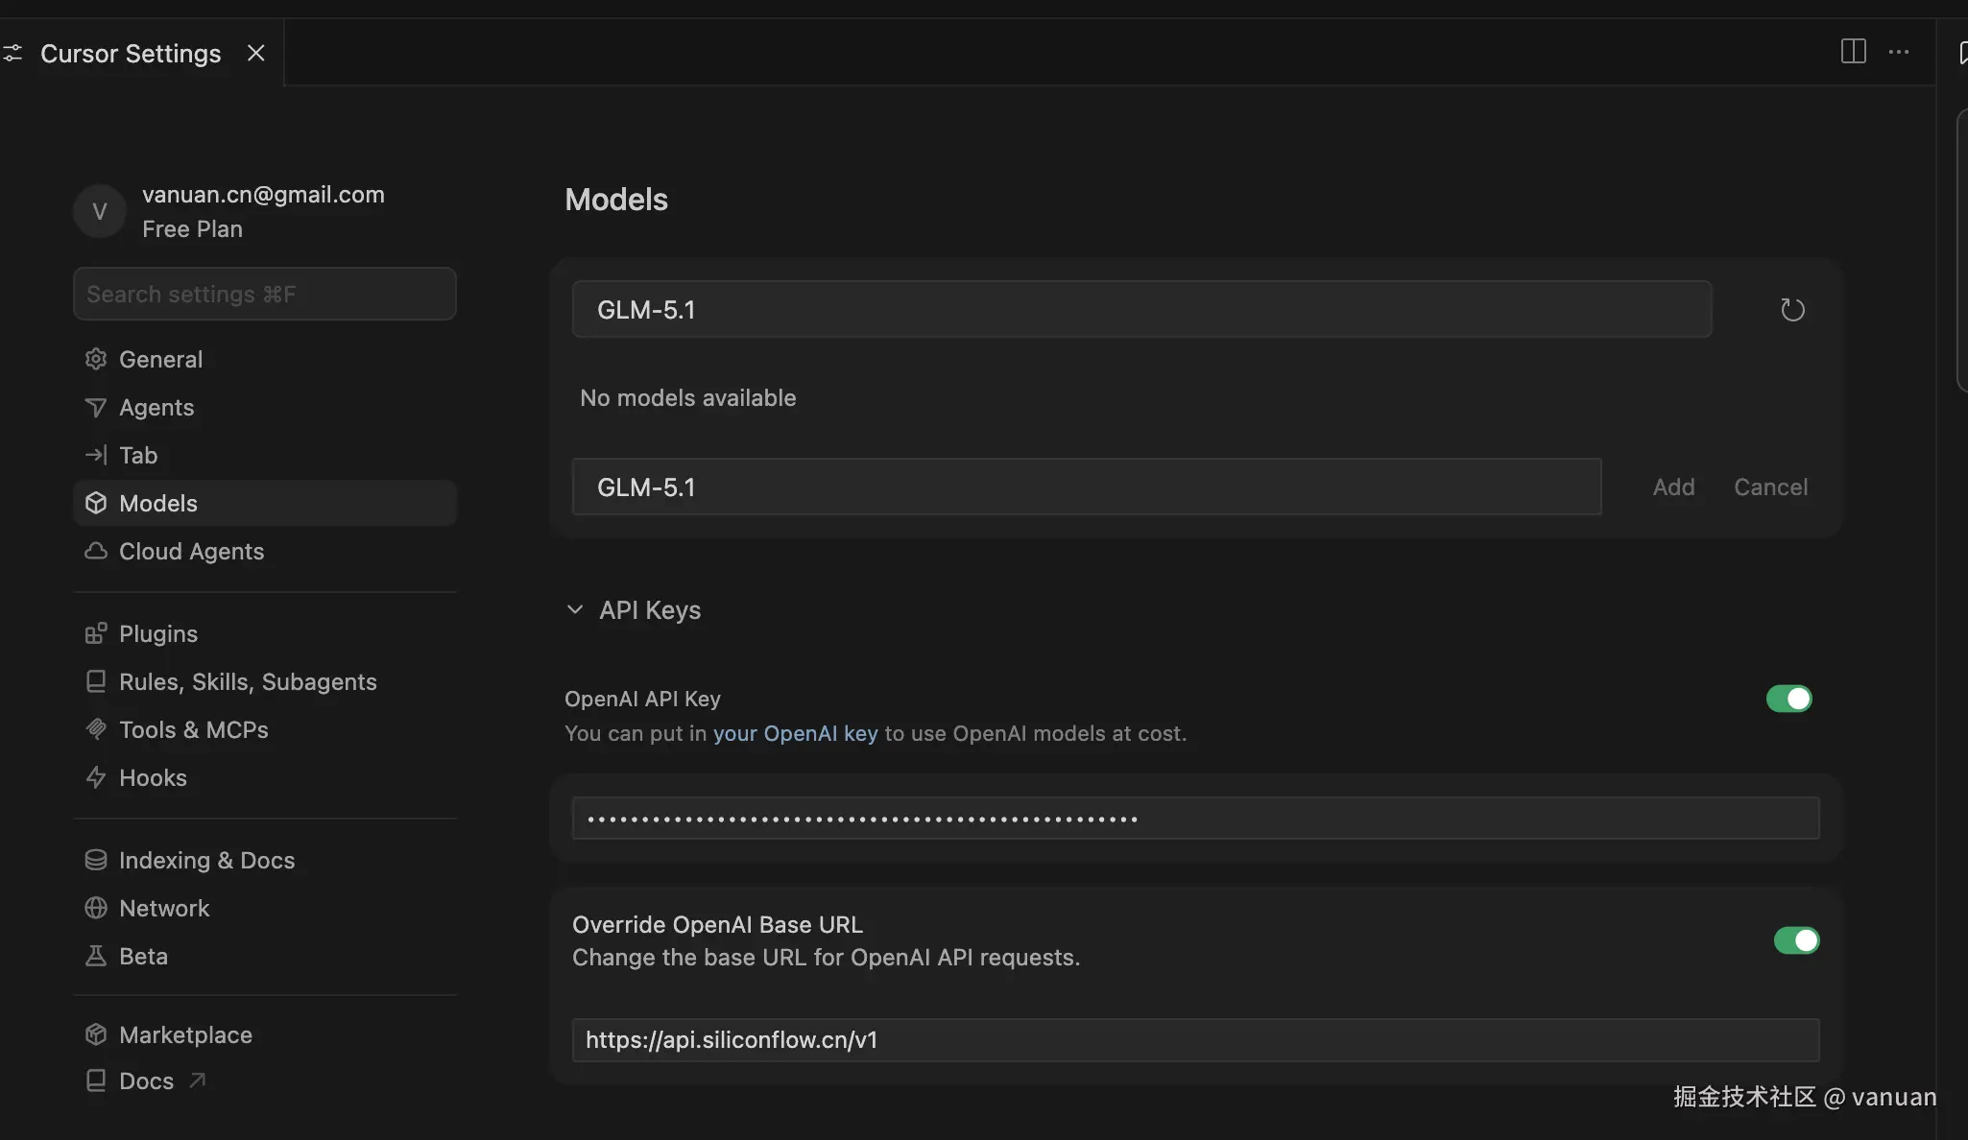
Task: Click the Hooks lightning icon
Action: [x=96, y=777]
